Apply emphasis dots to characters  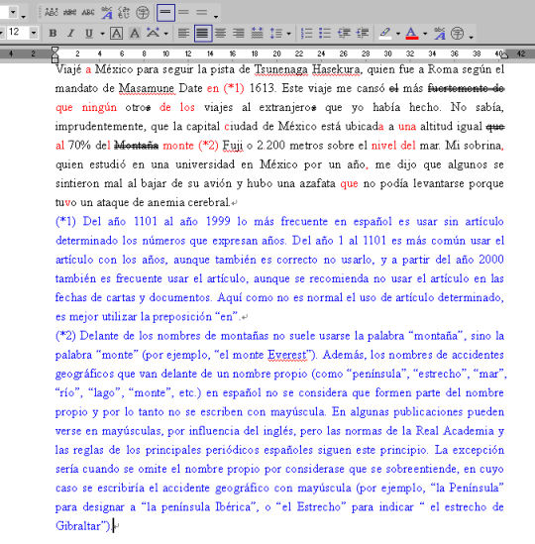click(52, 13)
